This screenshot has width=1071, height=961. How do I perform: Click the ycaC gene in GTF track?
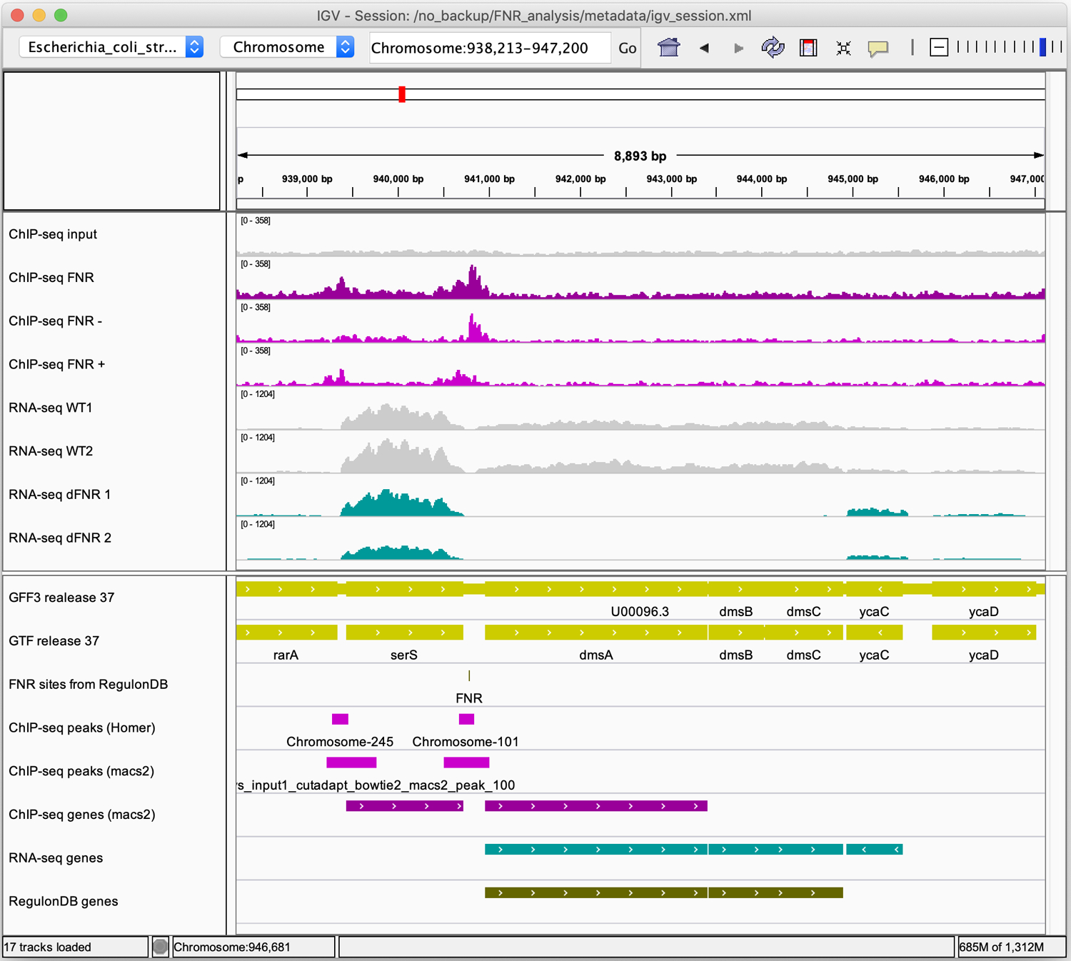(875, 633)
